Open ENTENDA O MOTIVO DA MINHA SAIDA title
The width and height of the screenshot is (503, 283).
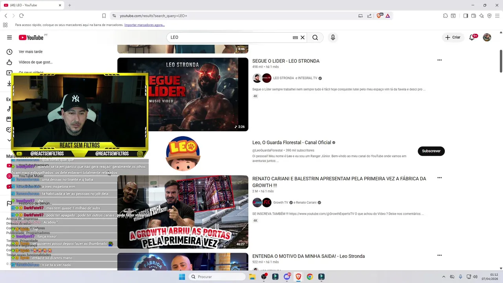308,256
